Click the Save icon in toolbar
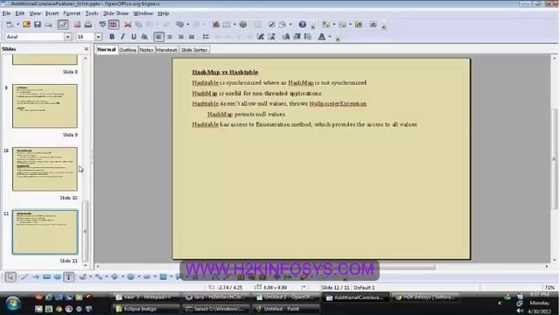 (38, 24)
